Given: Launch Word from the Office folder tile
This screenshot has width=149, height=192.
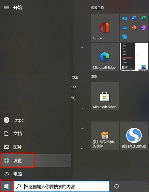Looking at the screenshot, I should pyautogui.click(x=134, y=18).
